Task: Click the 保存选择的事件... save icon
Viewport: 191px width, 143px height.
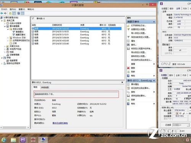Action: pos(128,96)
